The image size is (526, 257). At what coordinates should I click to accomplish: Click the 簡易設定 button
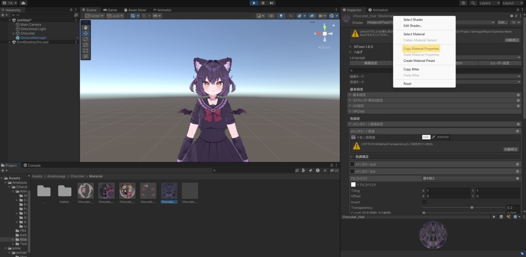click(371, 63)
